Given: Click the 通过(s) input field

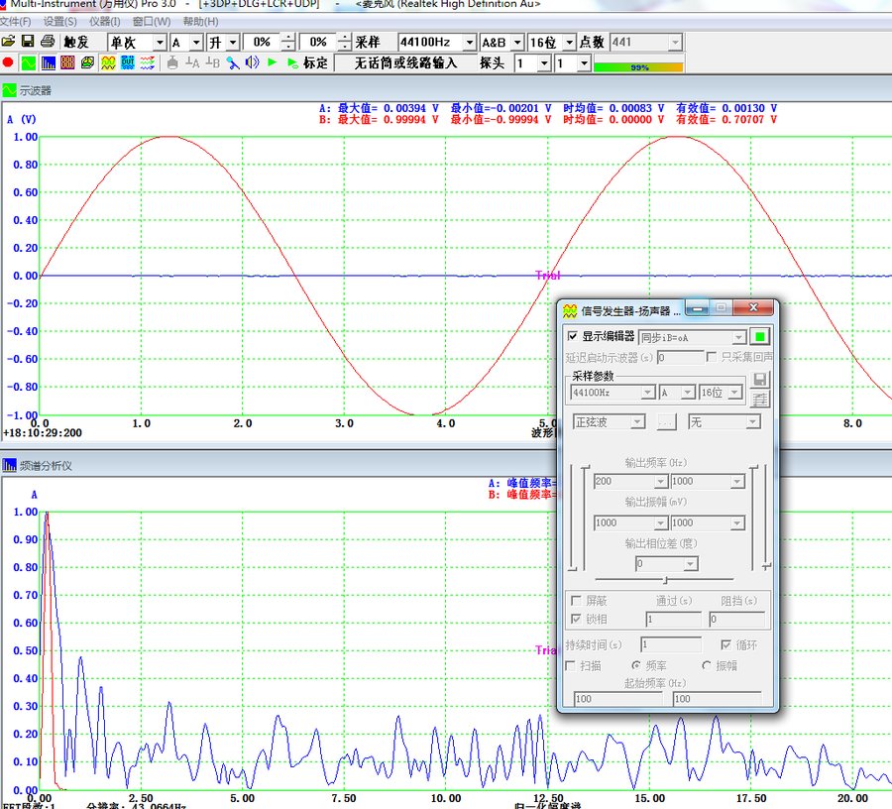Looking at the screenshot, I should 674,619.
